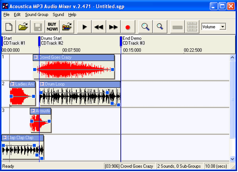The height and width of the screenshot is (172, 238).
Task: Open a file with the folder icon
Action: point(23,27)
